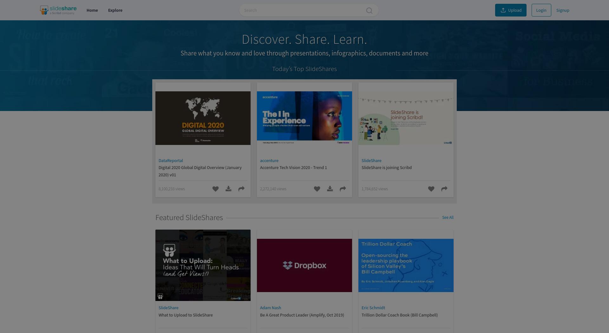609x333 pixels.
Task: Click the Discover. Share. Learn. headline
Action: (x=304, y=39)
